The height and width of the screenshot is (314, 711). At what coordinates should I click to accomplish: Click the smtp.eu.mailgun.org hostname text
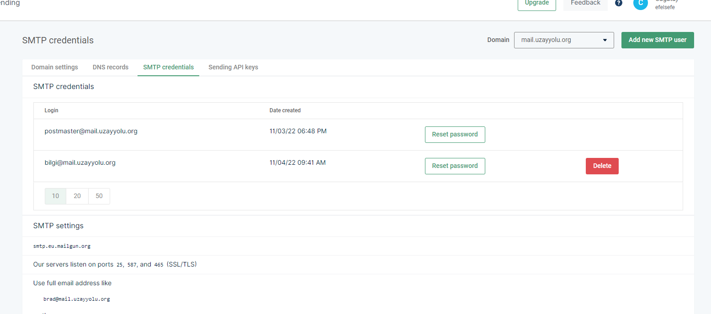tap(62, 246)
